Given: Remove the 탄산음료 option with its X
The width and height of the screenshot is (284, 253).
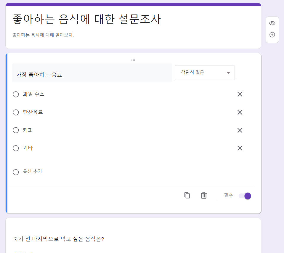Looking at the screenshot, I should coord(240,112).
